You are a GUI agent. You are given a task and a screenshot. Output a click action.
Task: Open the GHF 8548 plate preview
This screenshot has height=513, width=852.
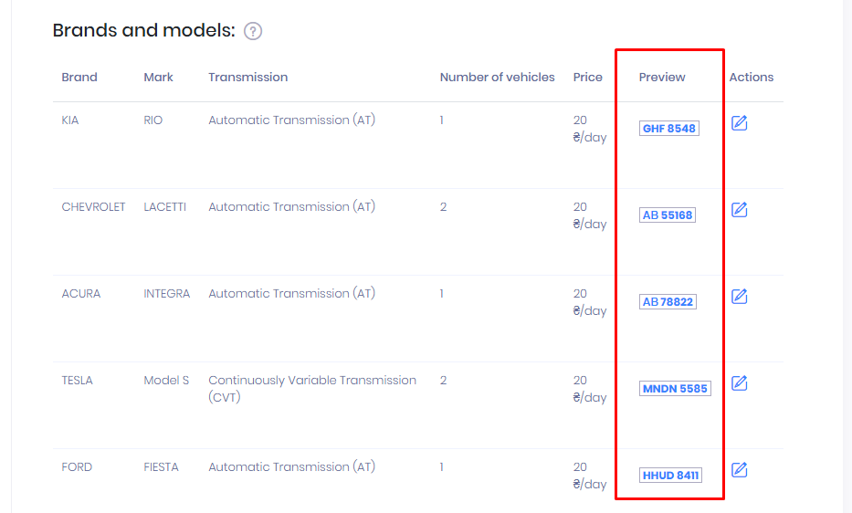click(669, 129)
